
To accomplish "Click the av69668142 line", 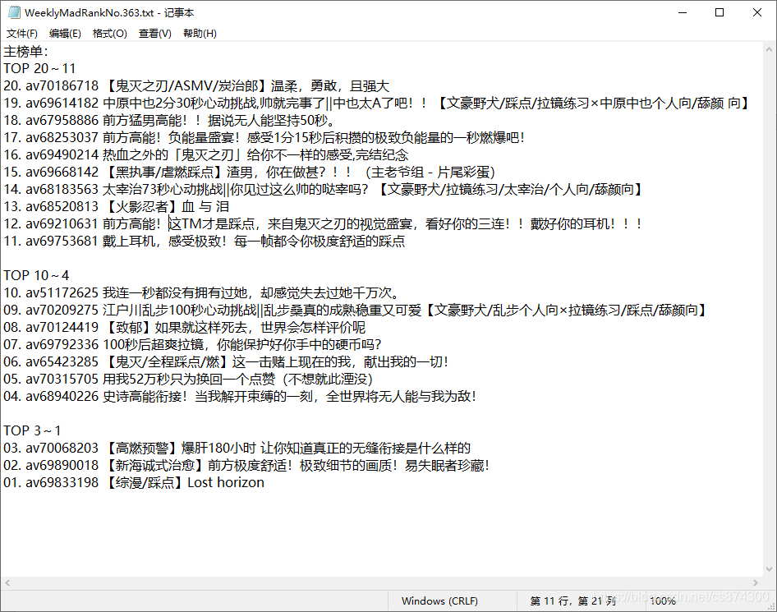I will [249, 172].
